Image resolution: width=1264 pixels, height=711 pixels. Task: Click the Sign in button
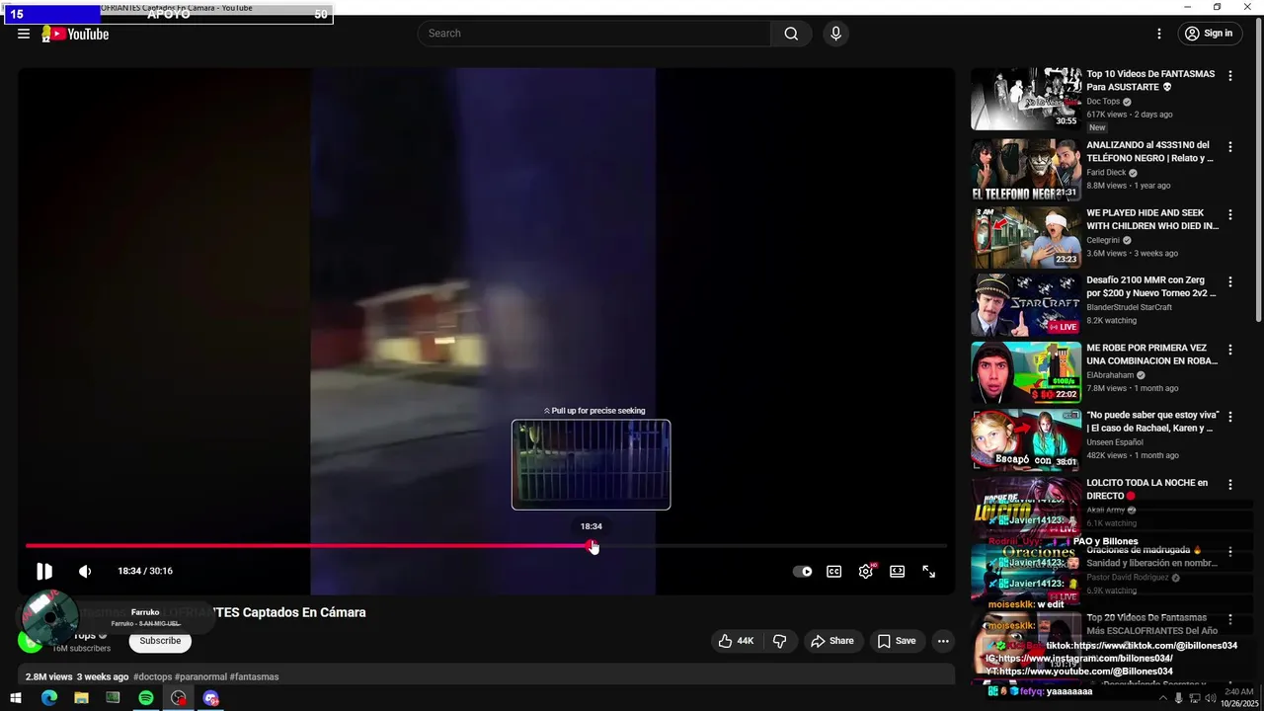pyautogui.click(x=1209, y=34)
